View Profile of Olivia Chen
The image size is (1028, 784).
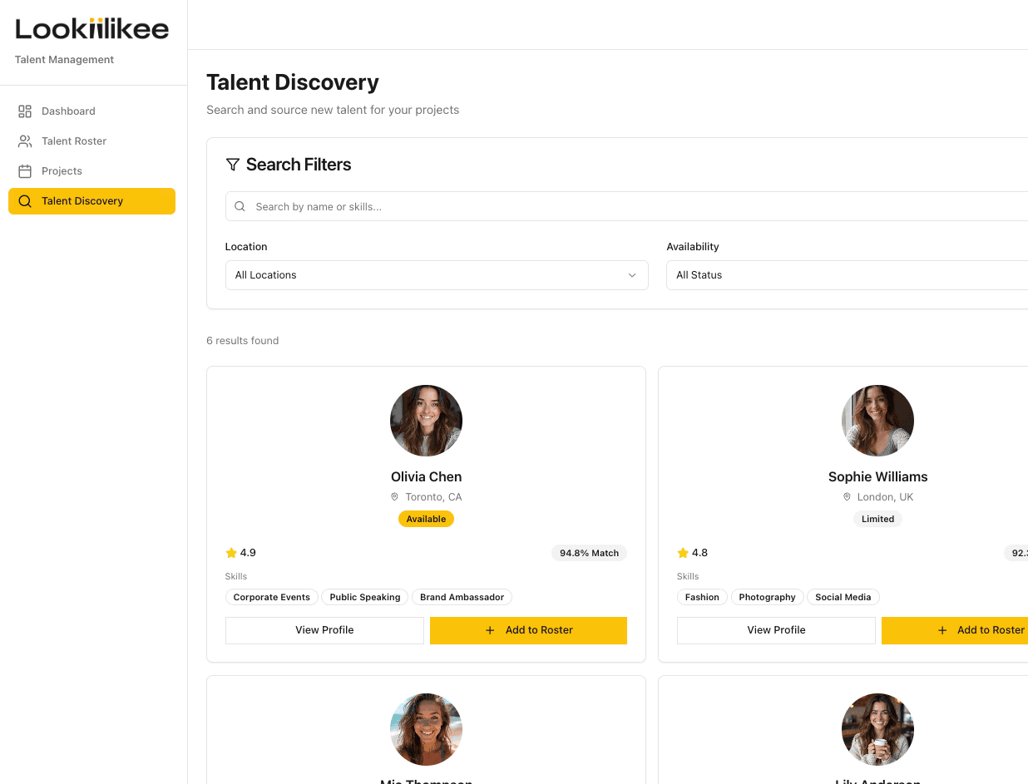pos(324,630)
